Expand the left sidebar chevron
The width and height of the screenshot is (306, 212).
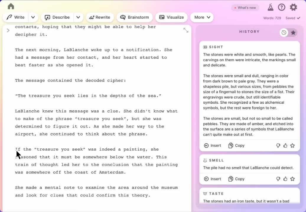click(8, 30)
